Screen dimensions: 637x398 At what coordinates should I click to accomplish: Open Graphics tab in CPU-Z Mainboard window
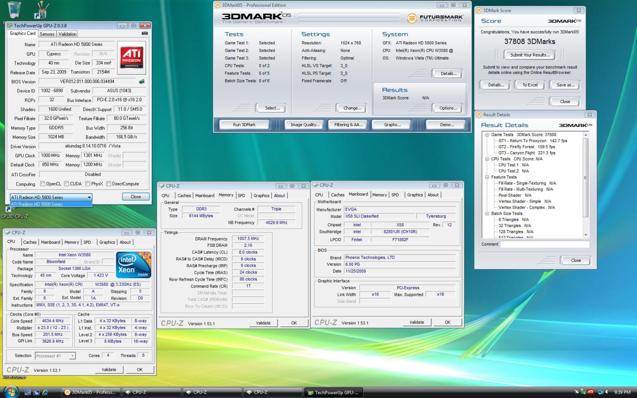tap(415, 195)
